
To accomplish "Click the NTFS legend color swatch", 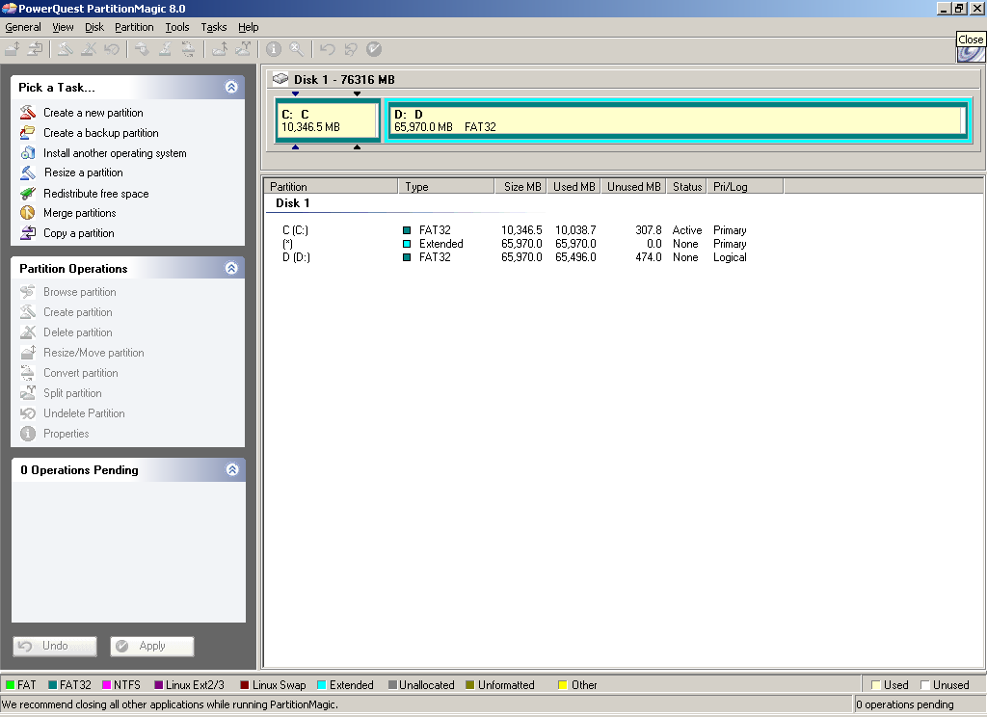I will pos(106,685).
